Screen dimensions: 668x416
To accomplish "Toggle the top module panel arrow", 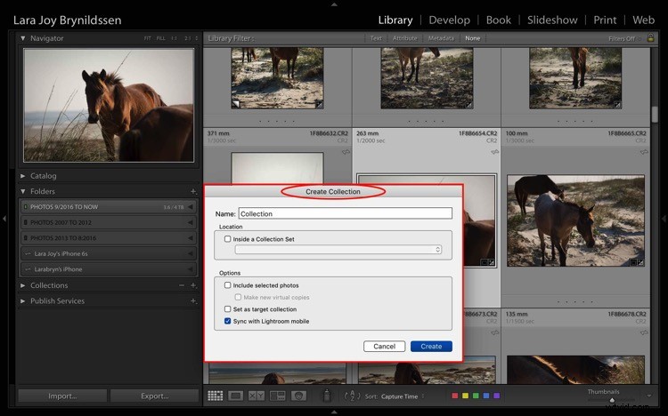I will (x=334, y=4).
